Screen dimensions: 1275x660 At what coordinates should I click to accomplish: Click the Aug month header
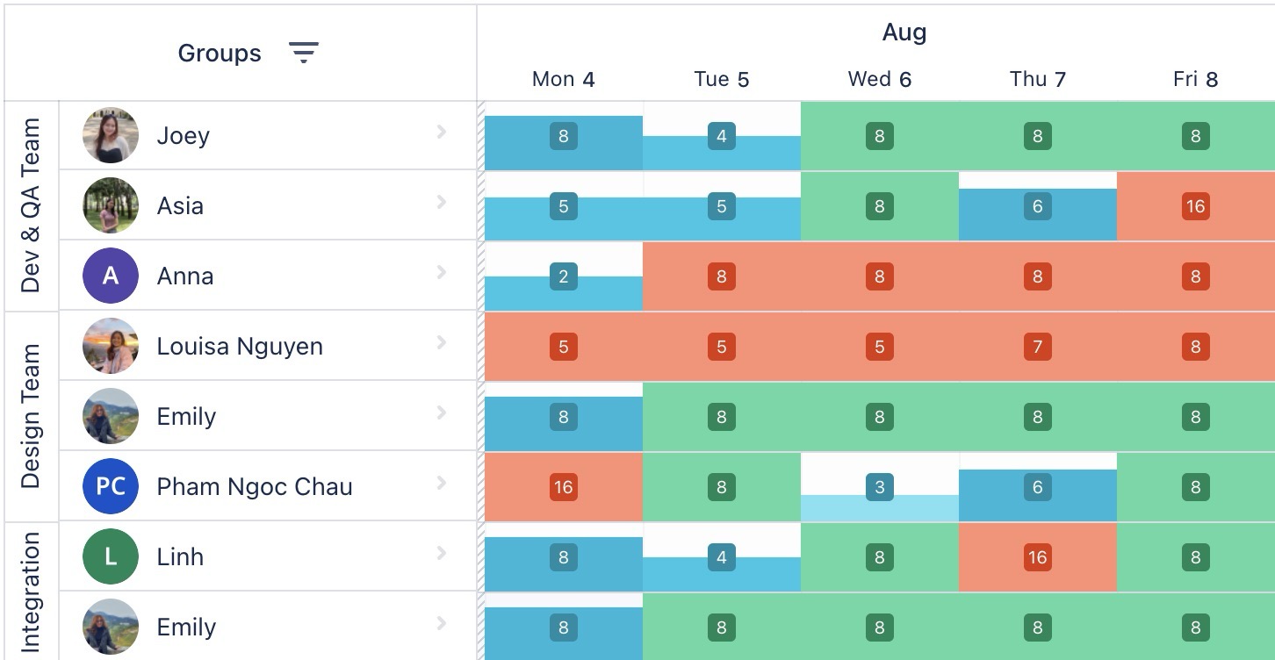[902, 32]
